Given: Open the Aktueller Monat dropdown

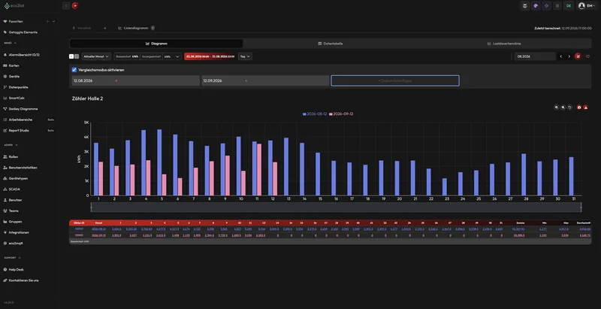Looking at the screenshot, I should point(96,56).
